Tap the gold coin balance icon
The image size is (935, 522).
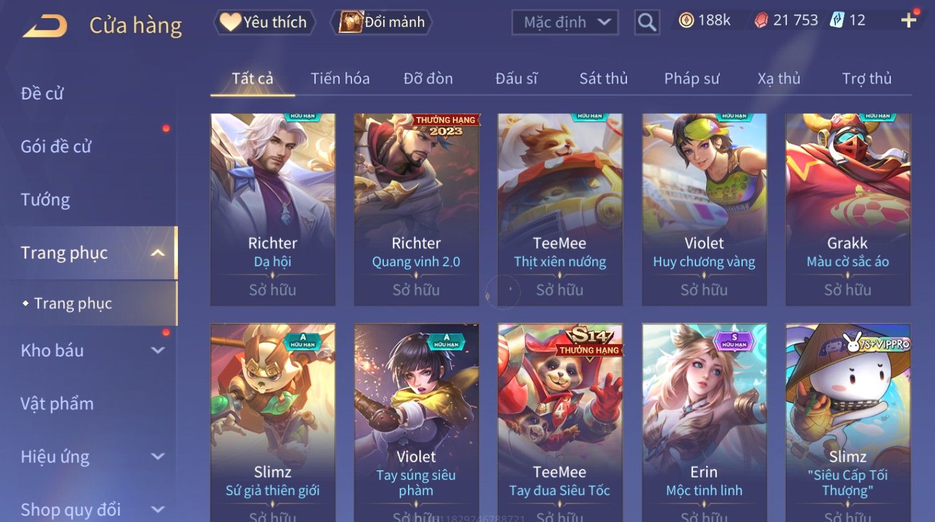click(686, 21)
